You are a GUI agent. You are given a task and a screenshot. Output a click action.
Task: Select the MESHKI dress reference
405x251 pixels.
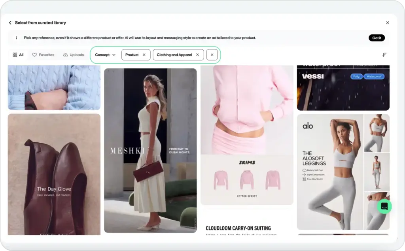pyautogui.click(x=150, y=151)
